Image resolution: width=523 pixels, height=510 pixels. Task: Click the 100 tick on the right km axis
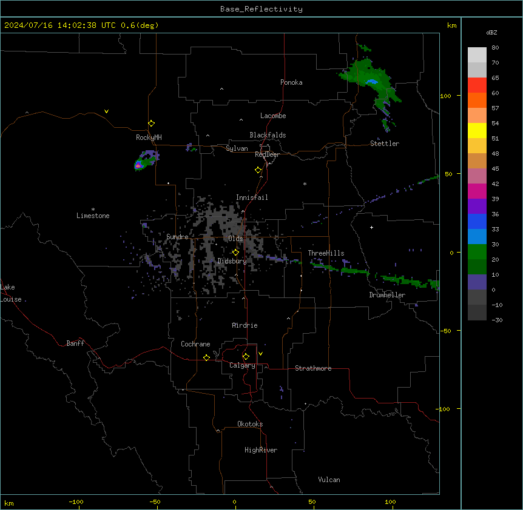pos(445,96)
